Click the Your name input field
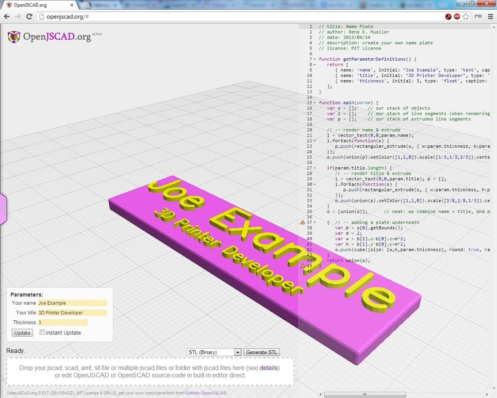This screenshot has height=398, width=497. [72, 303]
